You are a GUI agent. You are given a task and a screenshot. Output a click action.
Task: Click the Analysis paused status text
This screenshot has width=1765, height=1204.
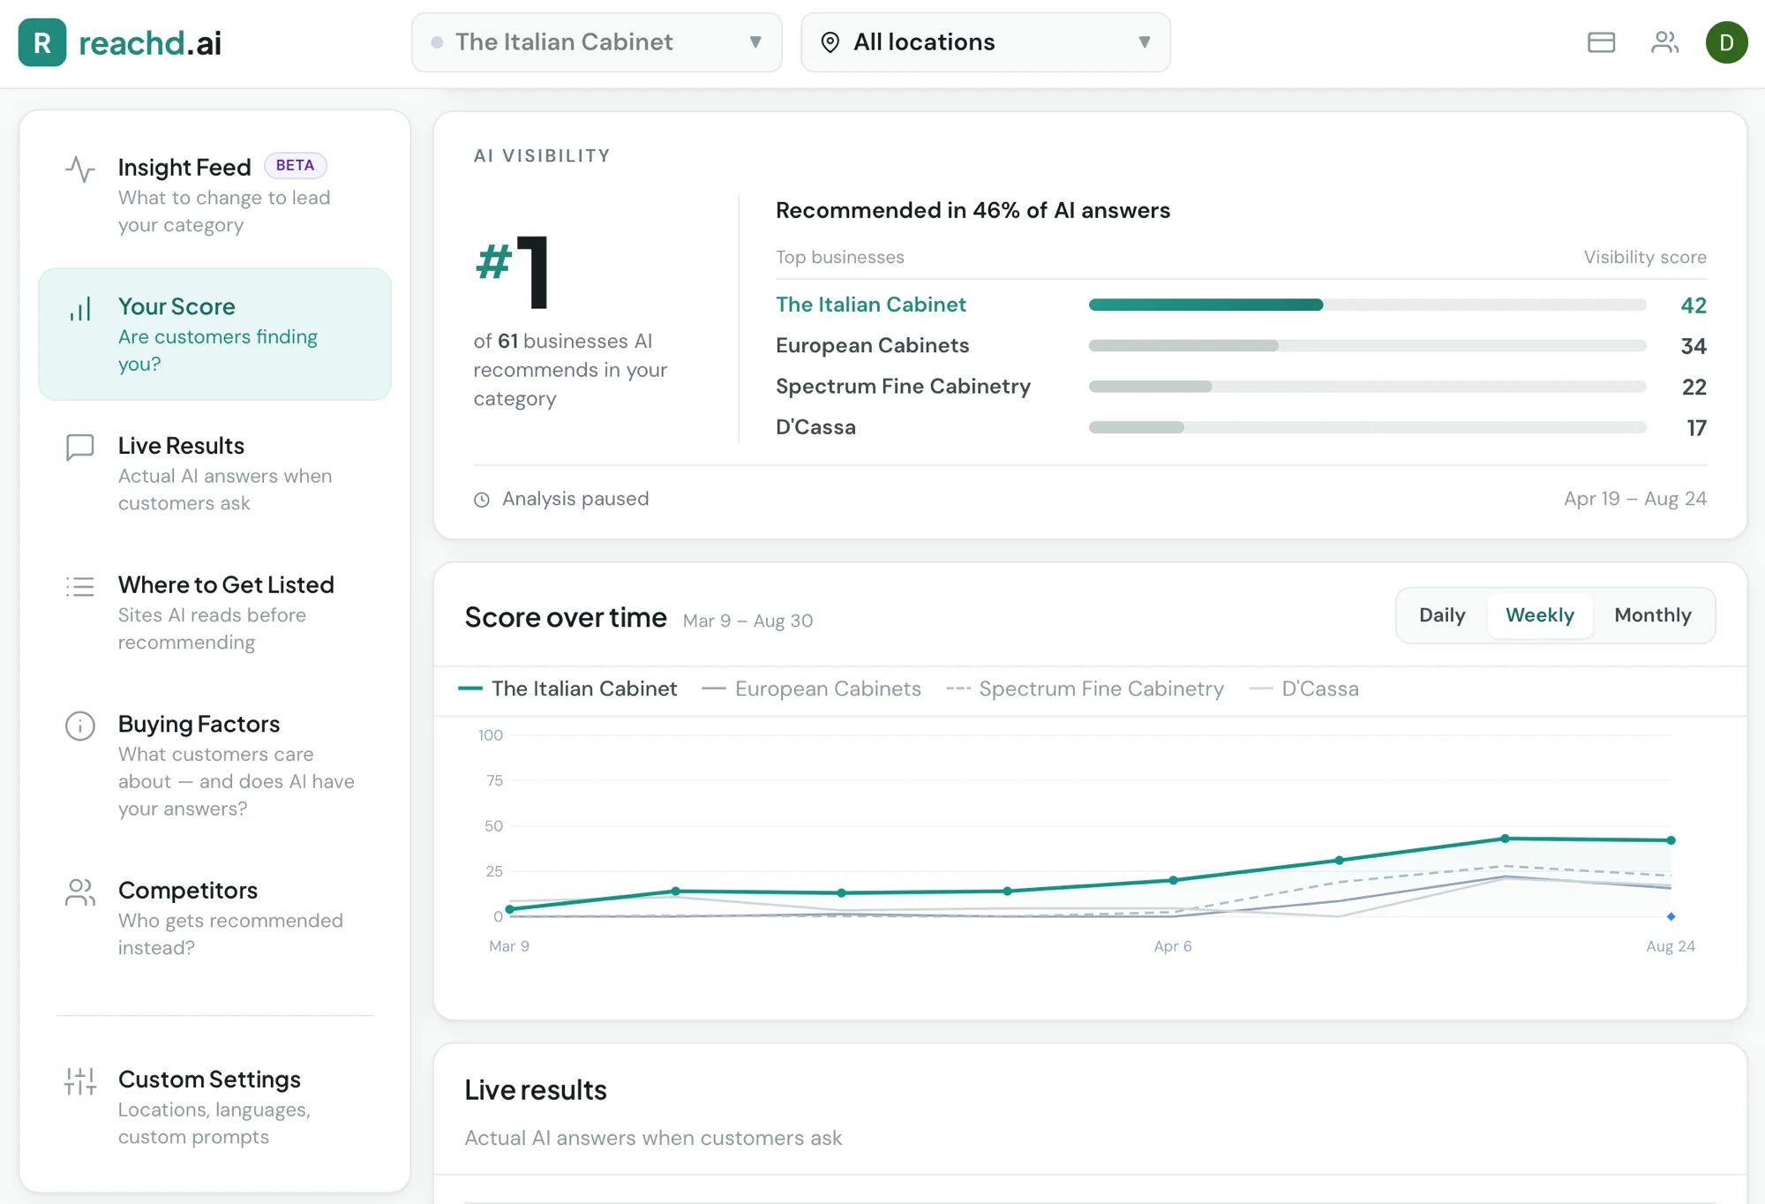tap(575, 499)
